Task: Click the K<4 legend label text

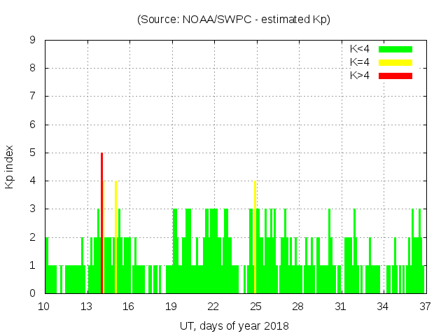Action: [x=361, y=49]
